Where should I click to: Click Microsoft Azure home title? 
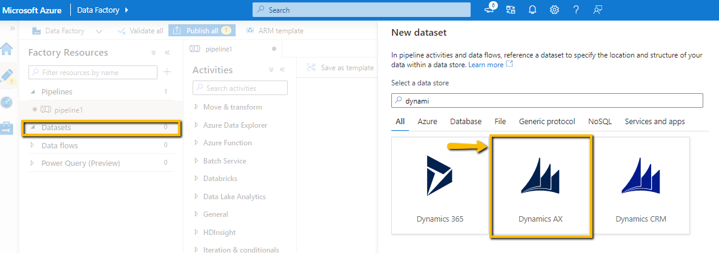point(33,10)
